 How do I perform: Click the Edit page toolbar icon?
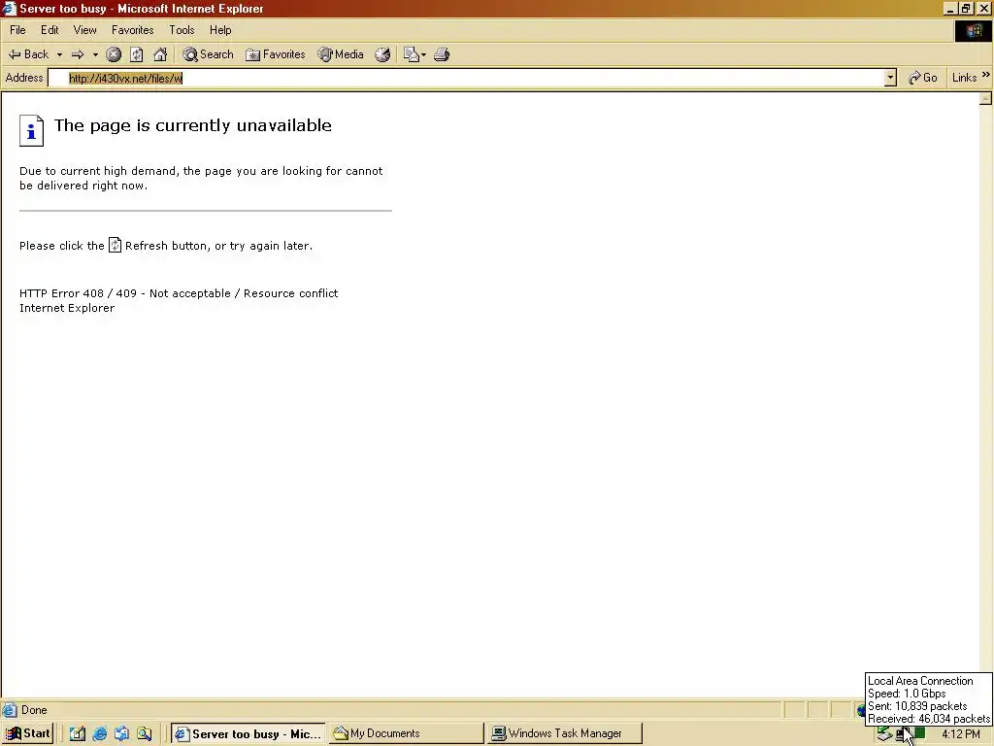[412, 54]
